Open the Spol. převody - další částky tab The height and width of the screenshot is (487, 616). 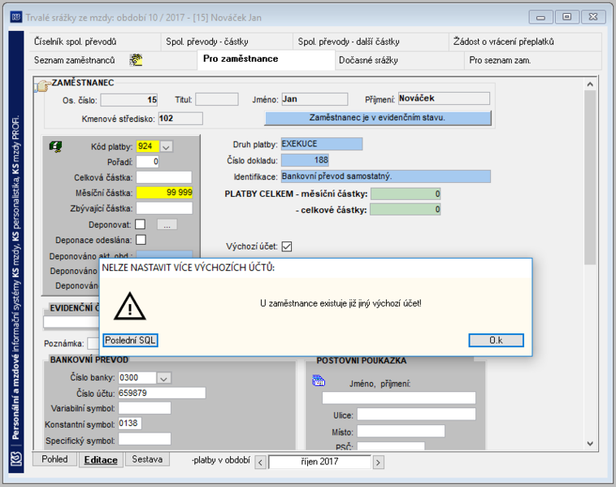click(371, 41)
